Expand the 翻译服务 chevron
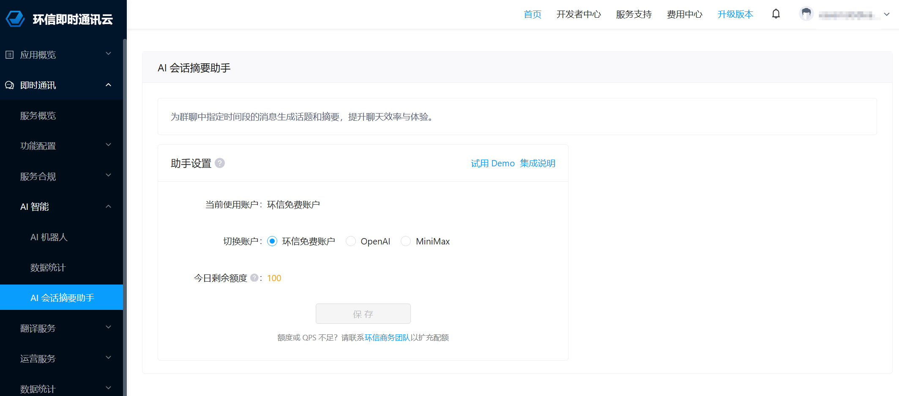The image size is (899, 396). (x=108, y=327)
